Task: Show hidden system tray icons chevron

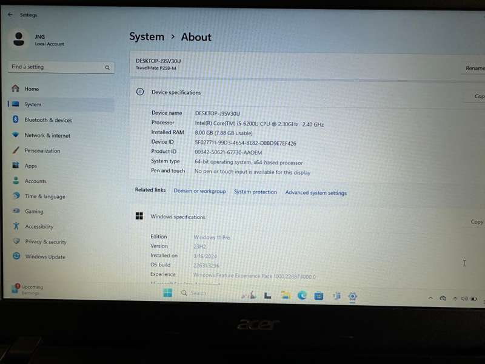Action: (x=430, y=298)
